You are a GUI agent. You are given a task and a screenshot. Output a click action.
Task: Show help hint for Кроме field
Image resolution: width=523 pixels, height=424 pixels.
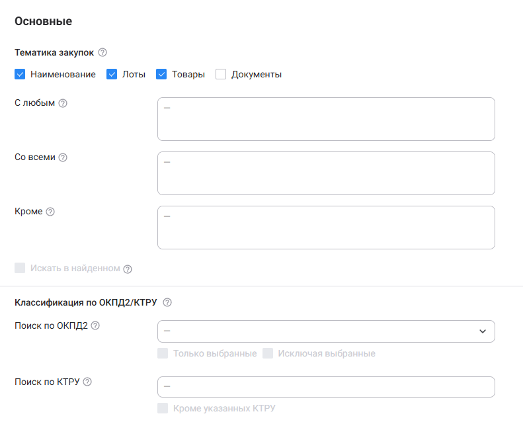(50, 212)
